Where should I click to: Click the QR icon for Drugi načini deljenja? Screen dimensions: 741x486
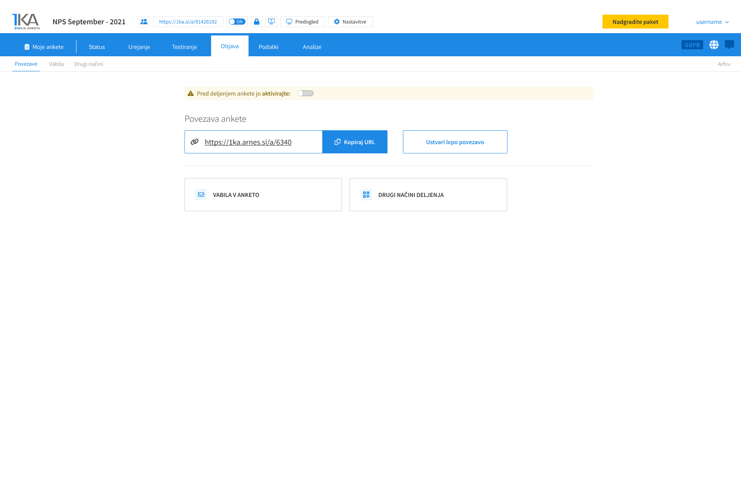point(366,195)
